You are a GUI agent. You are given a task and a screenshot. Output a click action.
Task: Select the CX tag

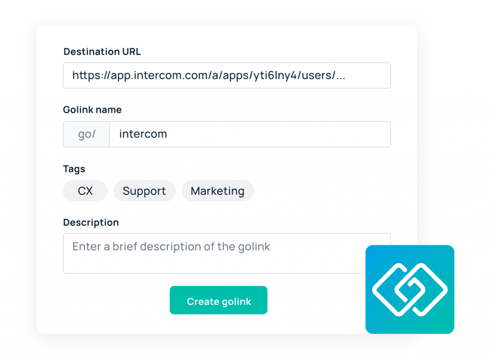tap(85, 191)
